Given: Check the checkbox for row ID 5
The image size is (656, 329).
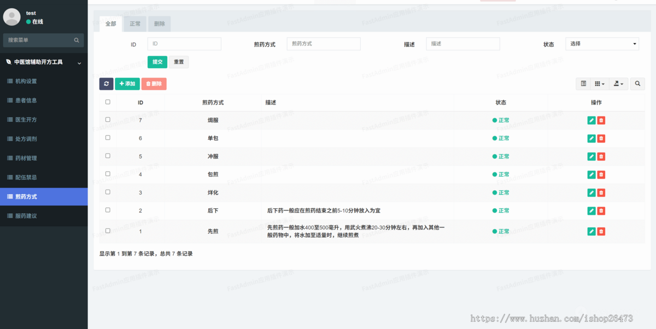Looking at the screenshot, I should click(x=108, y=155).
